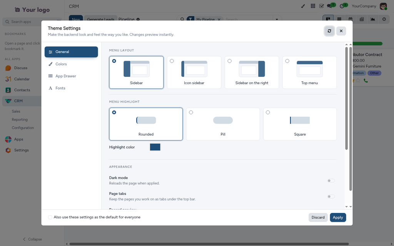Click the Sidebar layout preview thumbnail
The width and height of the screenshot is (394, 246).
coord(137,69)
